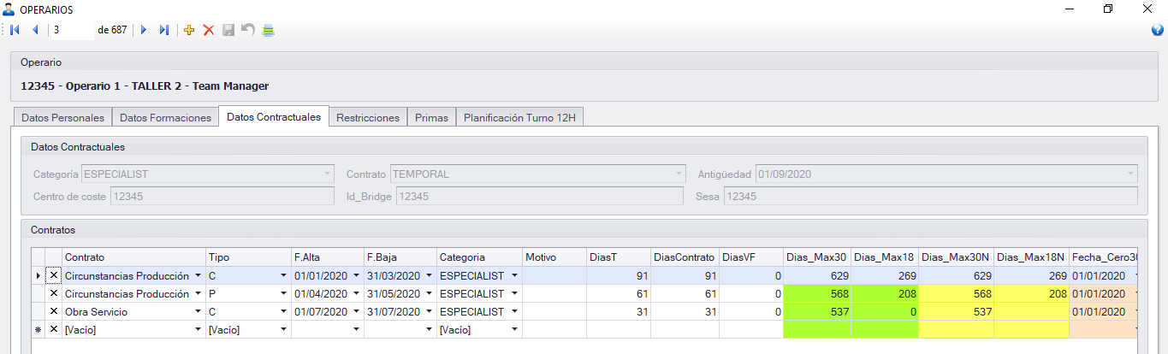Screen dimensions: 1168x354
Task: Jump to the last operario record
Action: tap(164, 30)
